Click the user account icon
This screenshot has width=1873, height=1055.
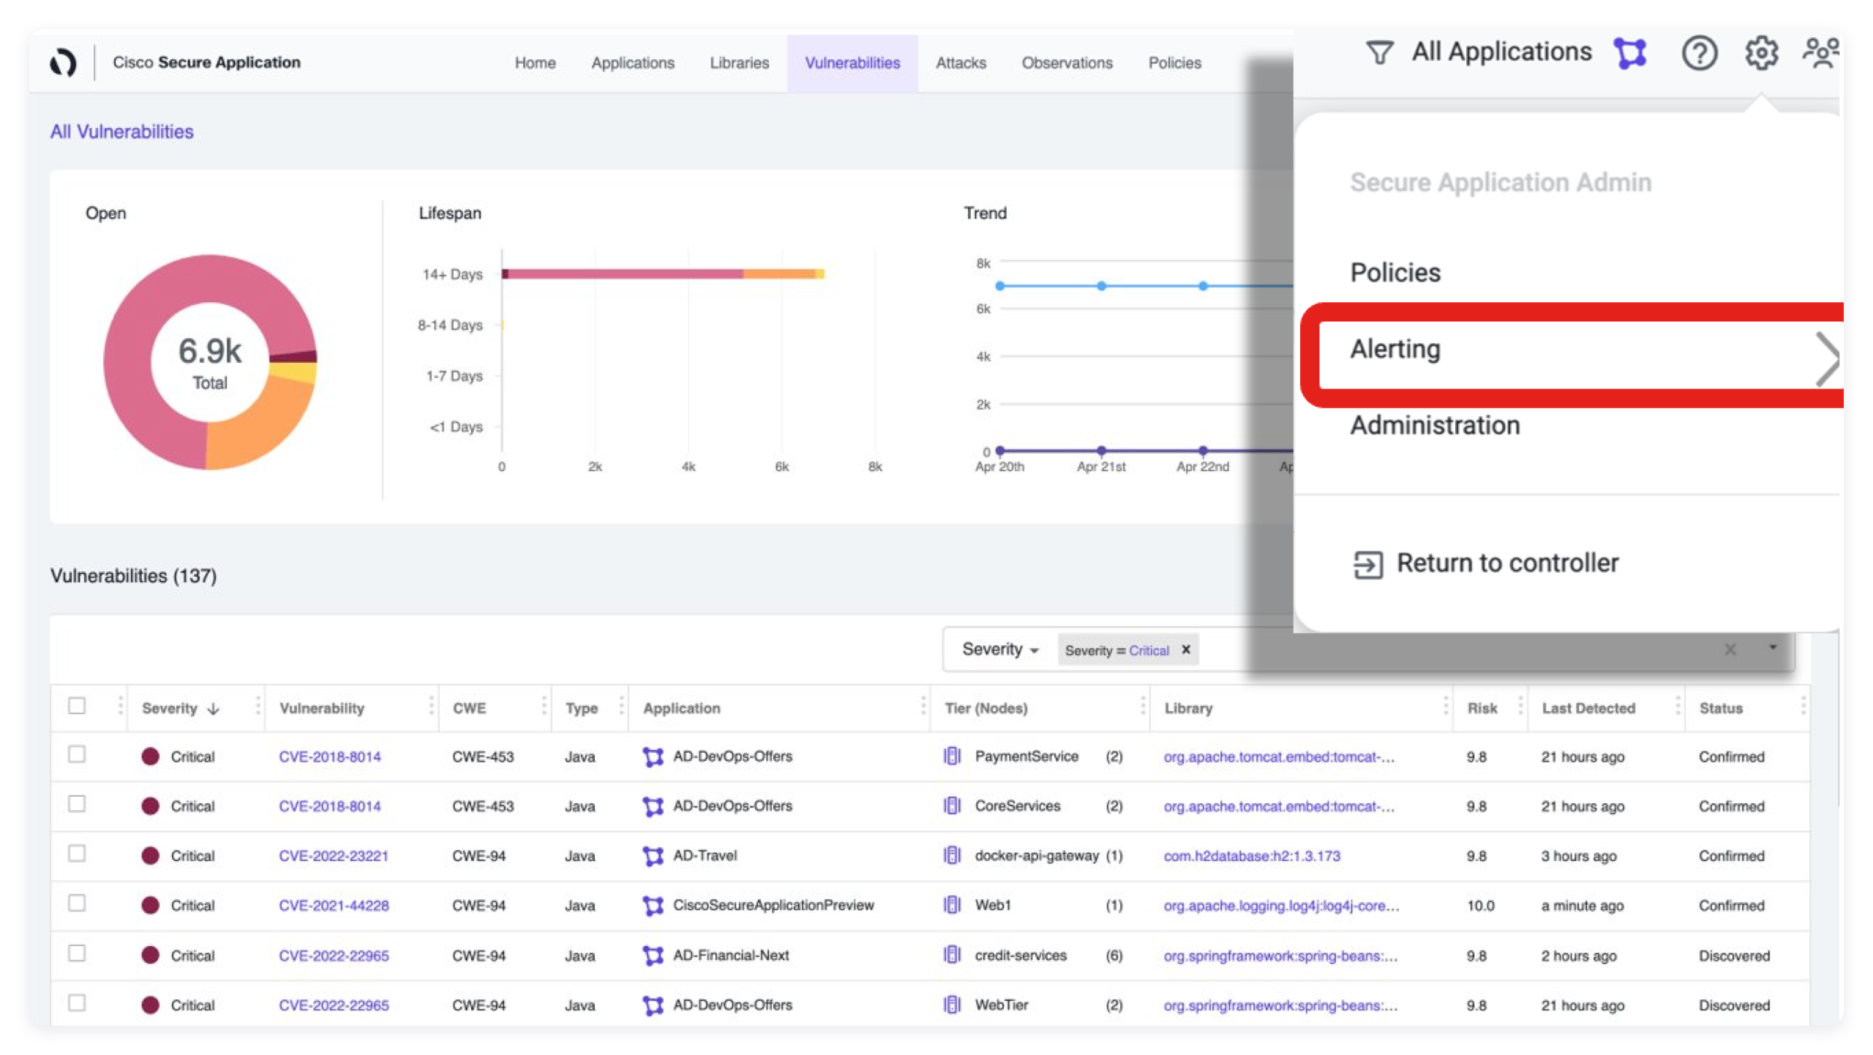click(x=1822, y=54)
